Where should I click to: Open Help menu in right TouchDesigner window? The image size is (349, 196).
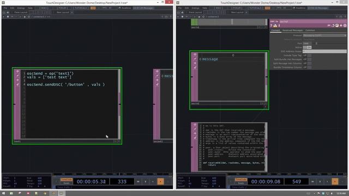point(204,8)
